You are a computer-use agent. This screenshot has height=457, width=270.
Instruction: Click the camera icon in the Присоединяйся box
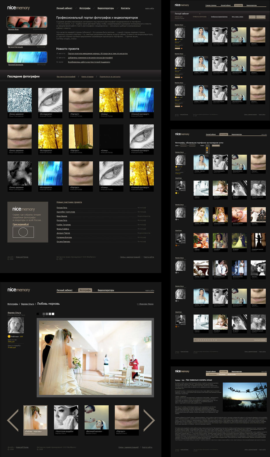(x=23, y=232)
